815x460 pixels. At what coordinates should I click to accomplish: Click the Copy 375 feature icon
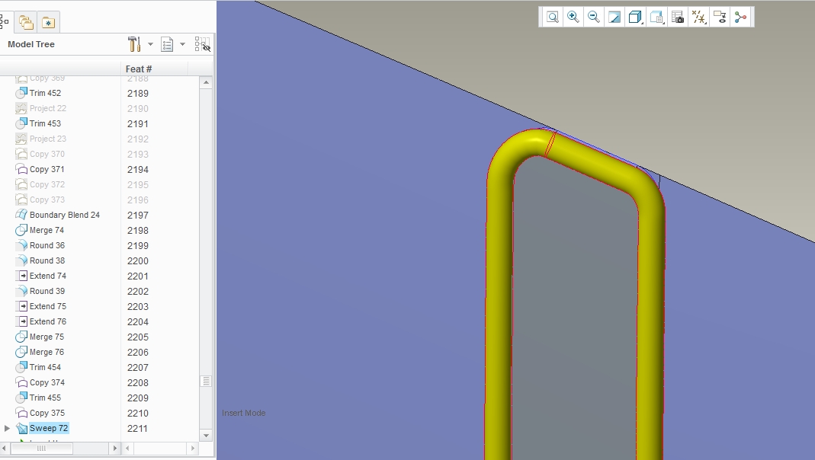(21, 413)
